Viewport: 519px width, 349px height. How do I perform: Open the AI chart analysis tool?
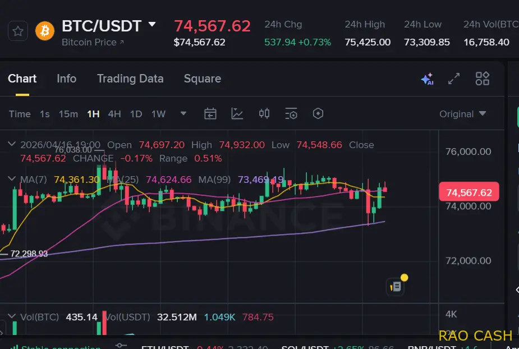(x=426, y=79)
